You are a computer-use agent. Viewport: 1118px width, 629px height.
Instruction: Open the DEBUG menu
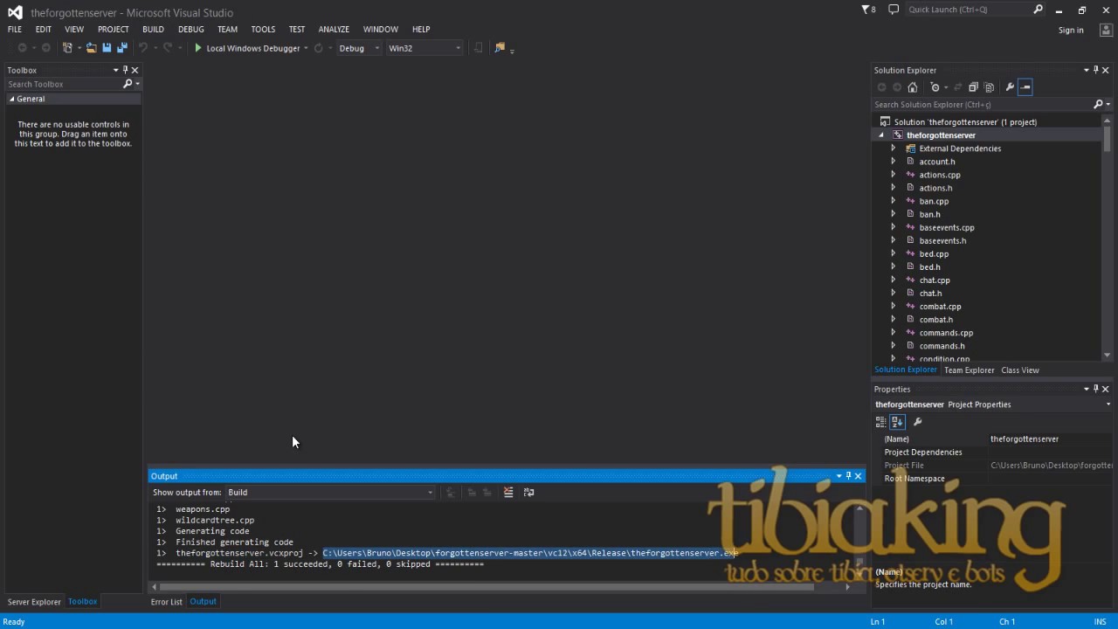[x=190, y=29]
